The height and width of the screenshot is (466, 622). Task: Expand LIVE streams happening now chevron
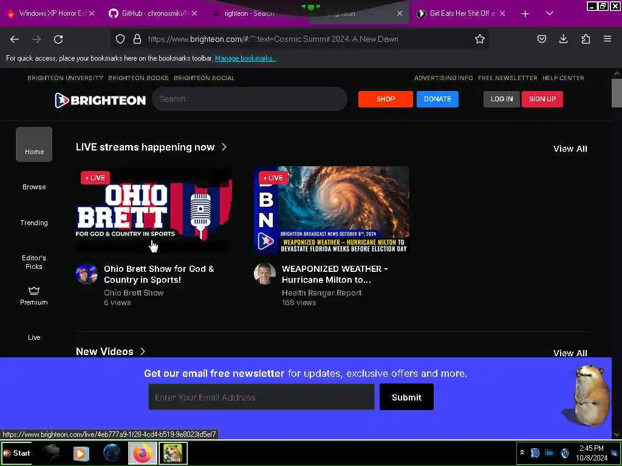224,147
